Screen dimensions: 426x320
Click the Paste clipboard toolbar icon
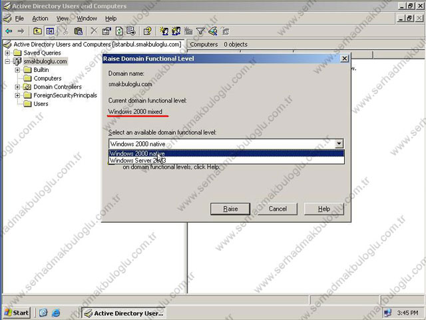pos(79,31)
